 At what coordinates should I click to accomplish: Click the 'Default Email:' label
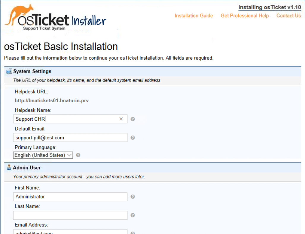30,129
